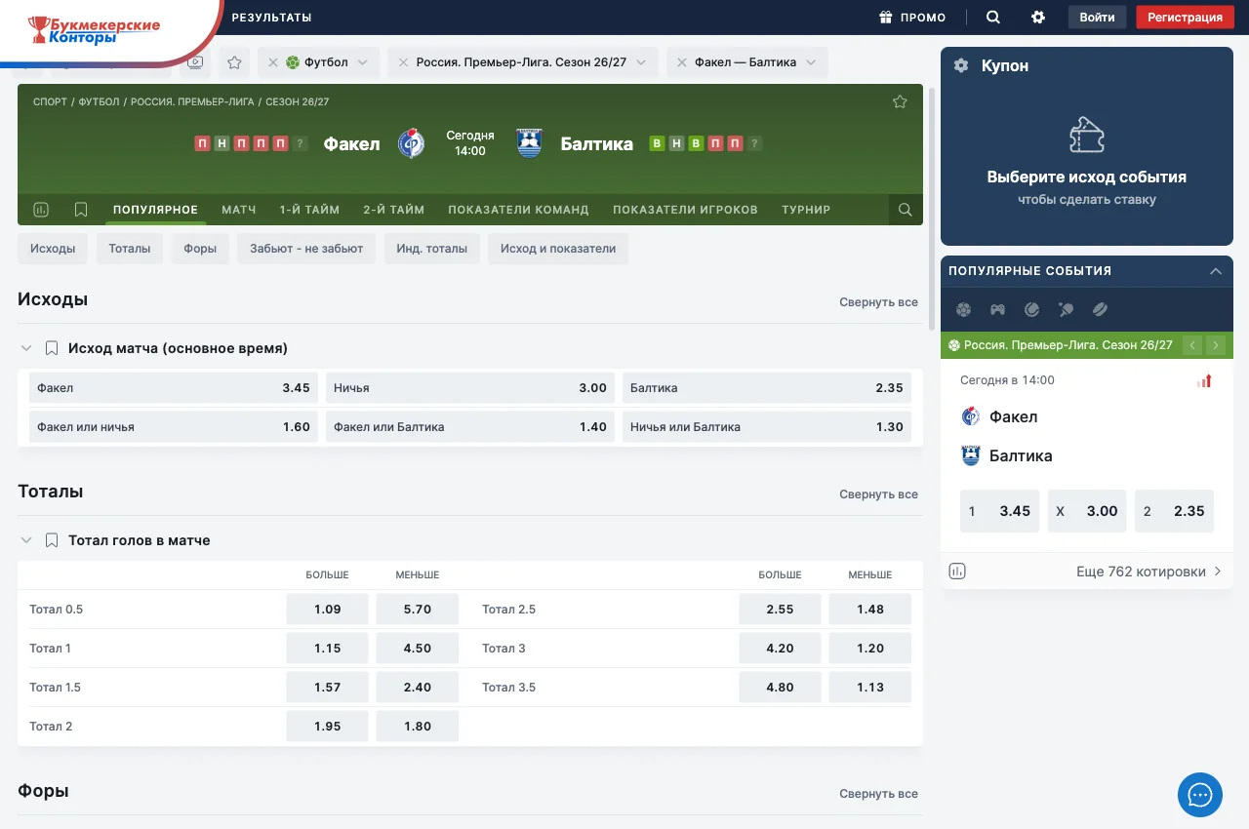Collapse all in Тоталы section

[878, 494]
